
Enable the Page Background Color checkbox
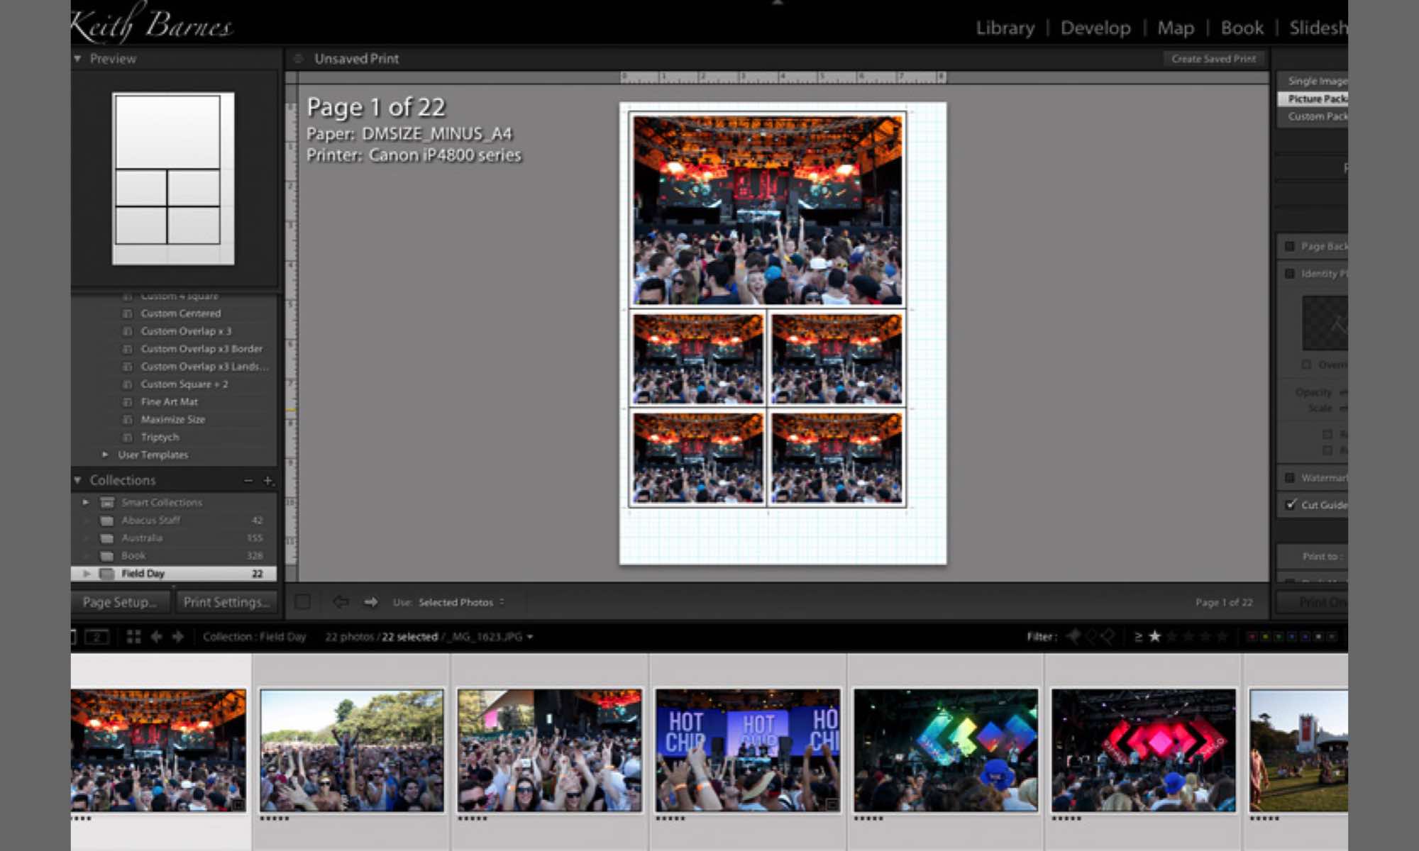pos(1290,247)
